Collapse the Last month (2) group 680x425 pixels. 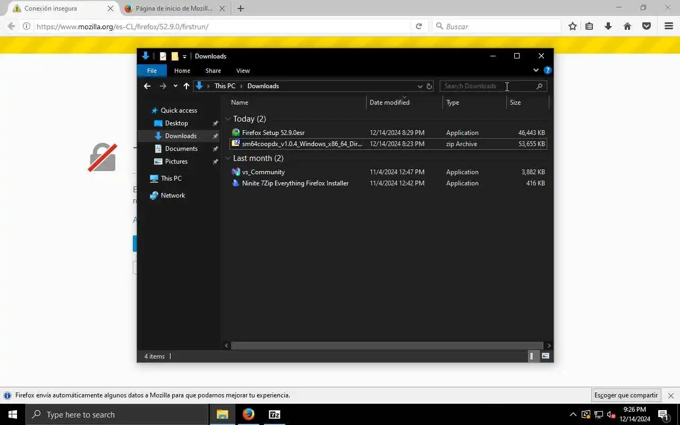point(228,158)
